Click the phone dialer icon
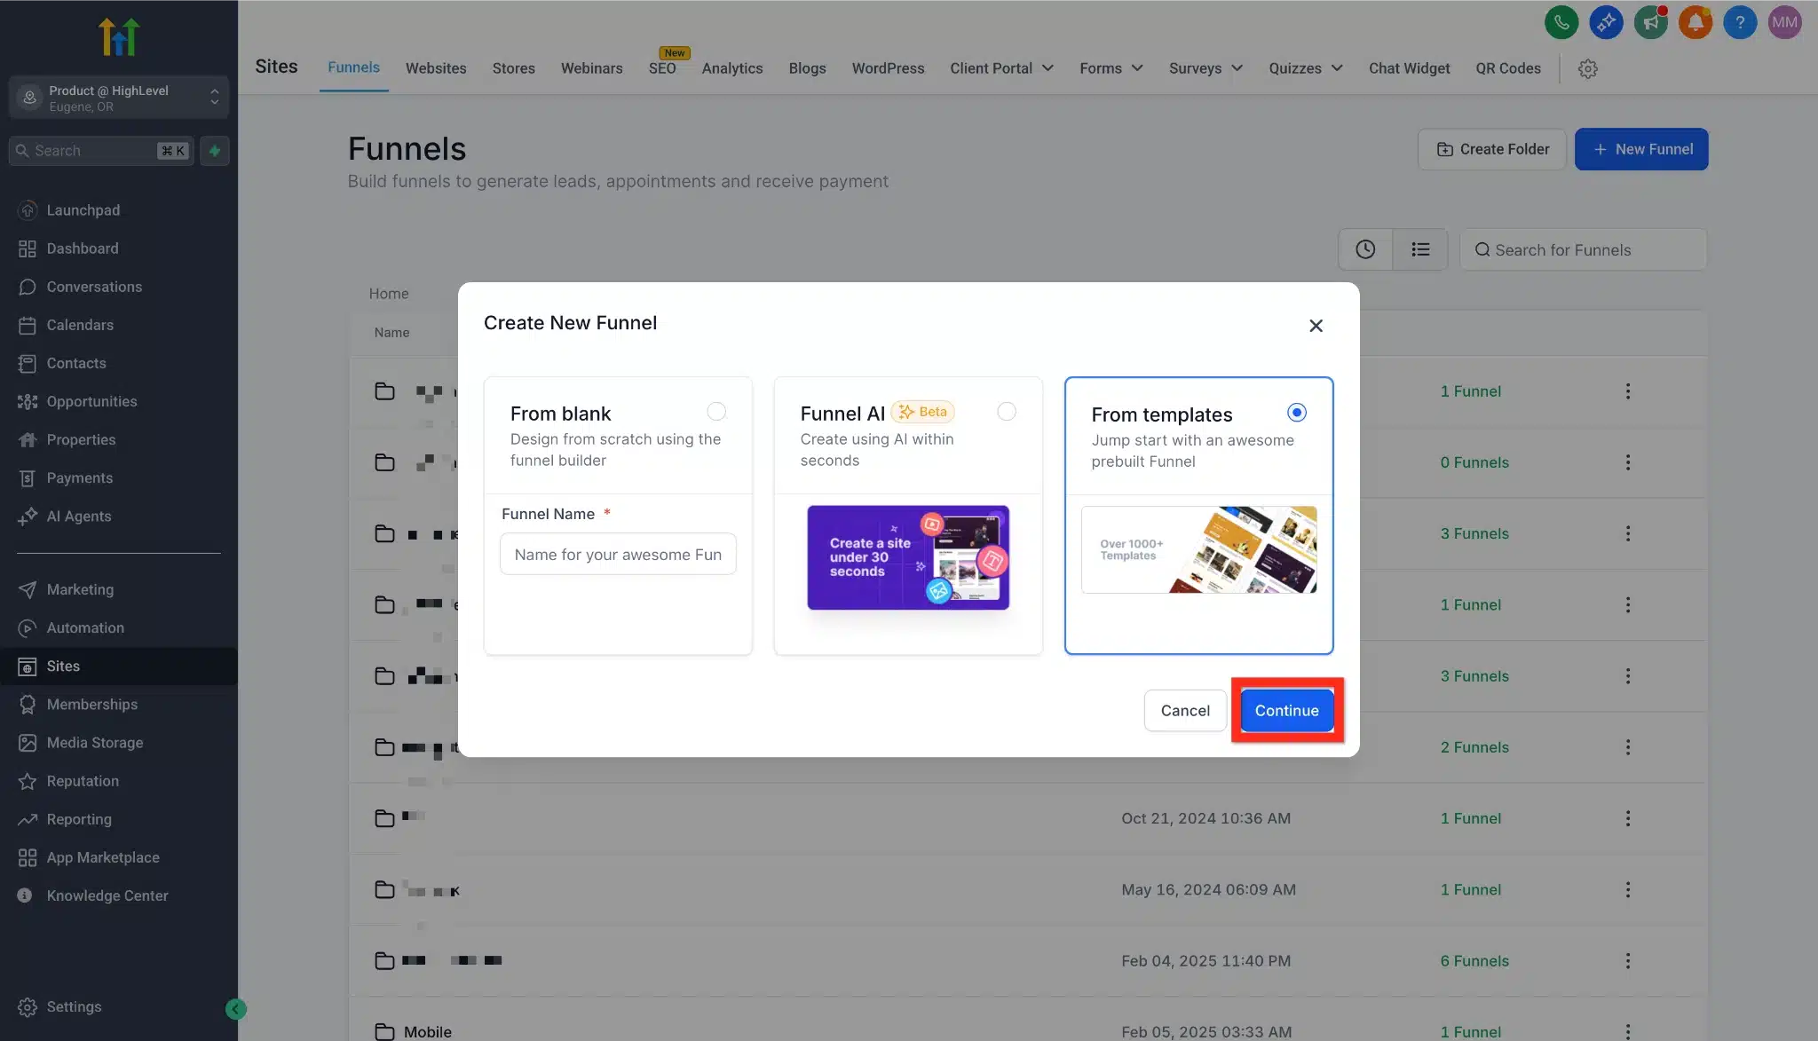 pyautogui.click(x=1561, y=22)
